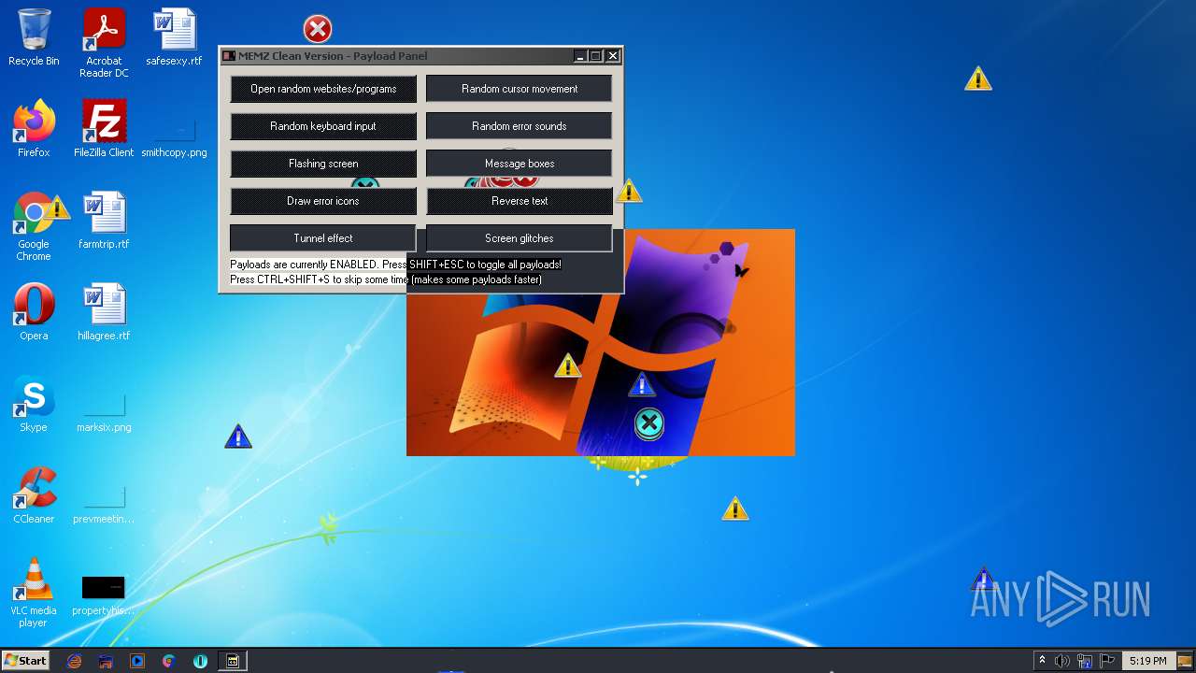Open Windows Media Player from the taskbar

pos(137,661)
